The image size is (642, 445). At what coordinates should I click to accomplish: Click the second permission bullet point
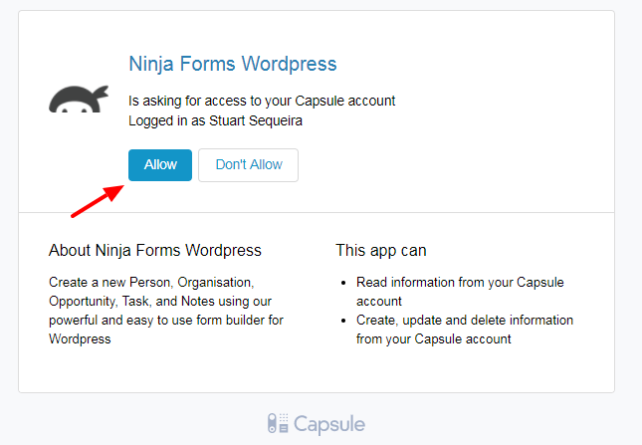[x=343, y=321]
